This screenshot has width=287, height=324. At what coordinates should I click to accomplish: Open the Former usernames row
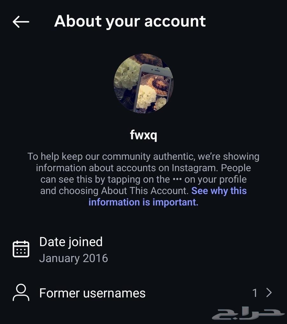pyautogui.click(x=143, y=293)
